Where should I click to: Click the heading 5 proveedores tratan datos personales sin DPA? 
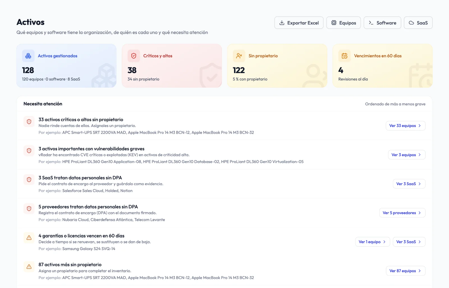[x=88, y=207]
